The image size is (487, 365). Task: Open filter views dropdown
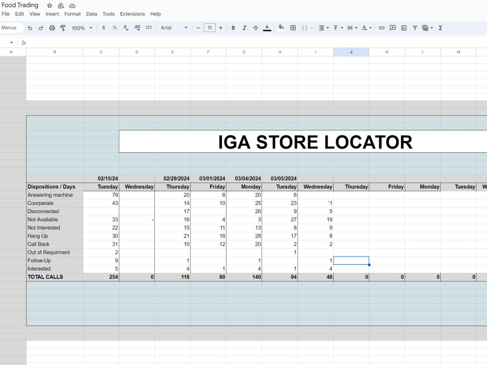point(428,28)
